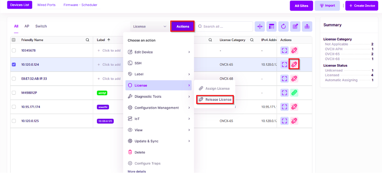This screenshot has height=175, width=382.
Task: Expand the Diagnostic Tools submenu
Action: coord(159,96)
